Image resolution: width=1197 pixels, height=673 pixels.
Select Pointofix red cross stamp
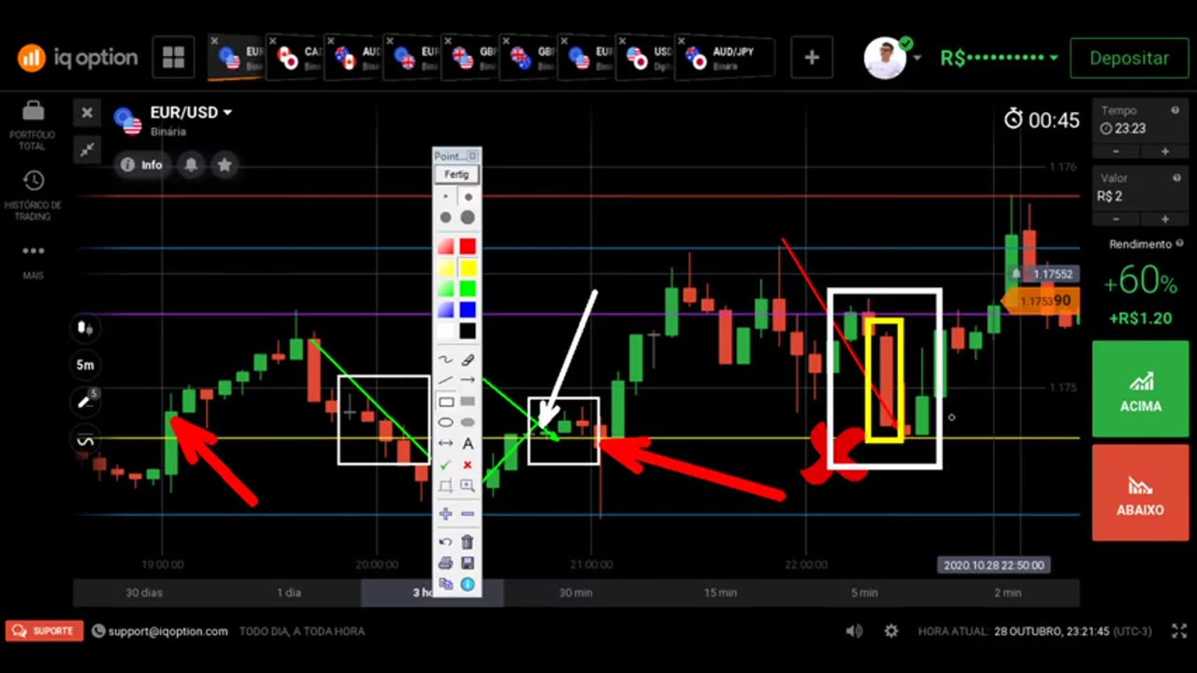click(468, 465)
